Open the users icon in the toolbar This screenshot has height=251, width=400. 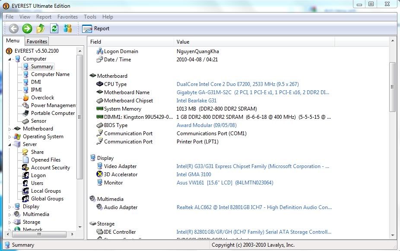tap(67, 29)
